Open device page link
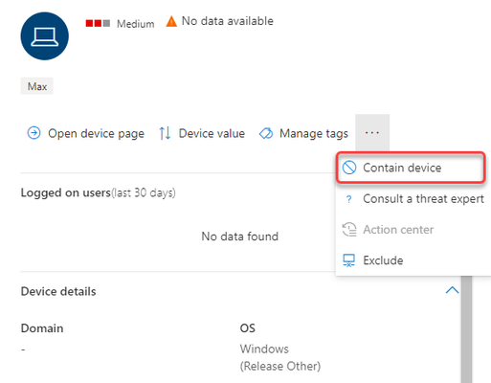 point(96,133)
